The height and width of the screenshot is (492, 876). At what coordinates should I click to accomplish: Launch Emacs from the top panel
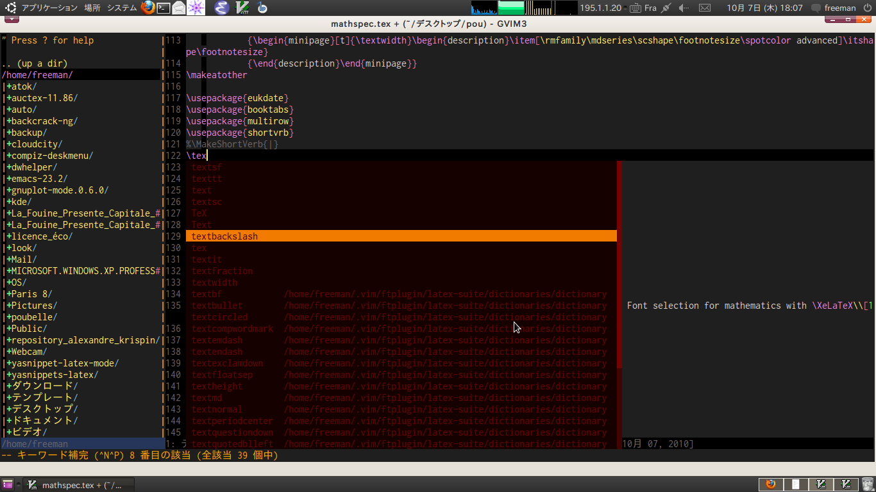[x=221, y=8]
